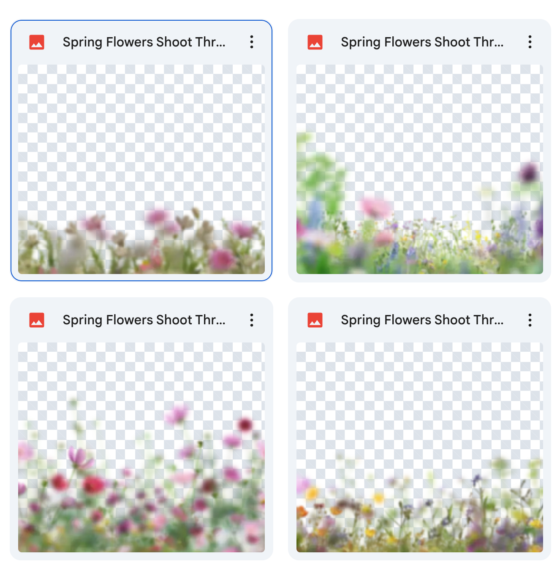This screenshot has width=560, height=565.
Task: Open the three-dot menu of the selected blue-outlined file
Action: pyautogui.click(x=252, y=42)
